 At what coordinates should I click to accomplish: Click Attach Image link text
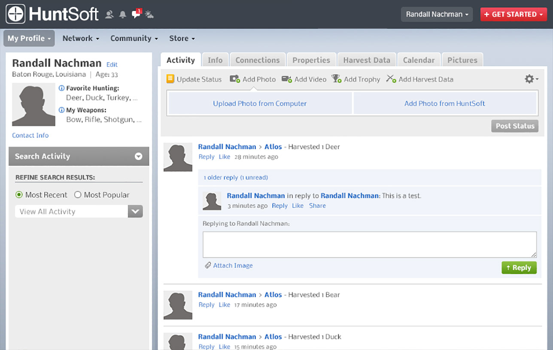pos(233,266)
